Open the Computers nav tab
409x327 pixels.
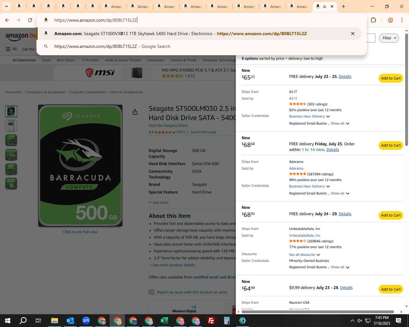[156, 60]
